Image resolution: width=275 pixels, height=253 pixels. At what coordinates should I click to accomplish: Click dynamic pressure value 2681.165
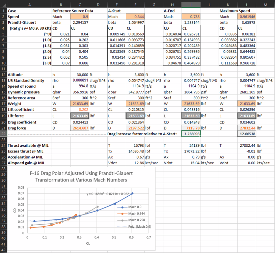247,92
